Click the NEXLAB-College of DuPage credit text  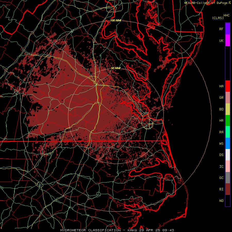point(206,3)
